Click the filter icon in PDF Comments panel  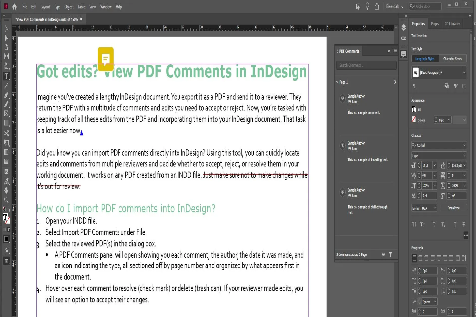[391, 254]
